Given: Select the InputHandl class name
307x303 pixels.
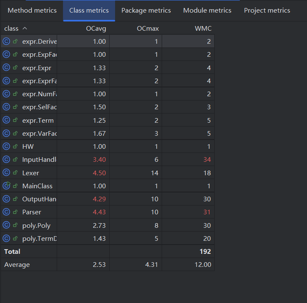Looking at the screenshot, I should 39,160.
